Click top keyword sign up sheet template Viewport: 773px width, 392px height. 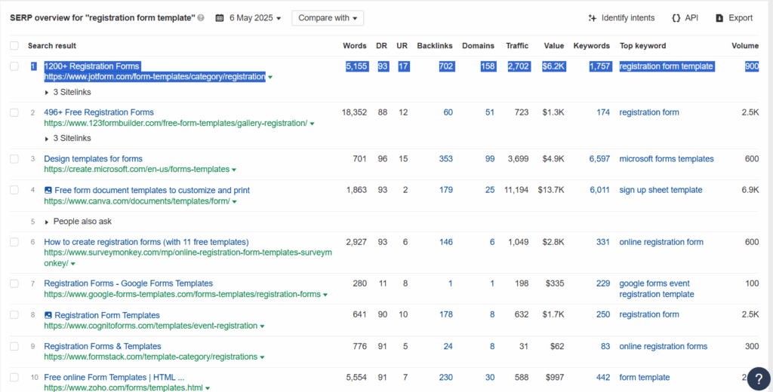(x=661, y=190)
